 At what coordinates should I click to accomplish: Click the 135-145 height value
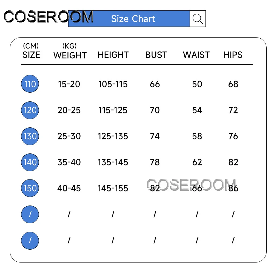[113, 162]
